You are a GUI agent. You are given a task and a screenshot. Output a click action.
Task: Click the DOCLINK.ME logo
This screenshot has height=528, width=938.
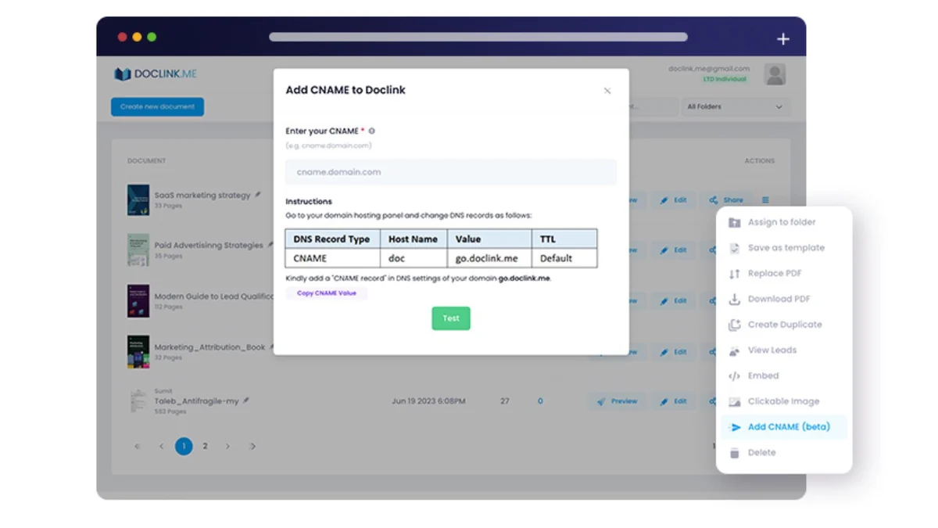[156, 74]
